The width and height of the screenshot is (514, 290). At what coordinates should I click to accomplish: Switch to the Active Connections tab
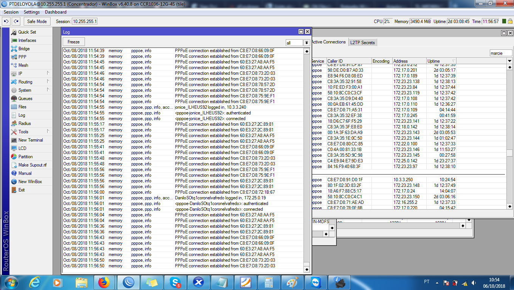[328, 42]
